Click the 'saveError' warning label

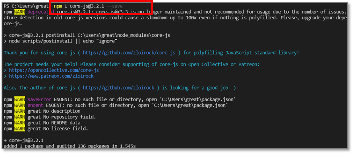[40, 99]
